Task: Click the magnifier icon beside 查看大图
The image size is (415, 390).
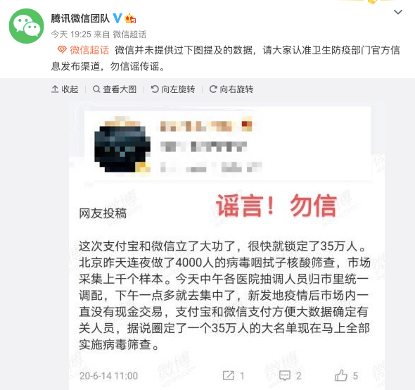Action: coord(96,89)
